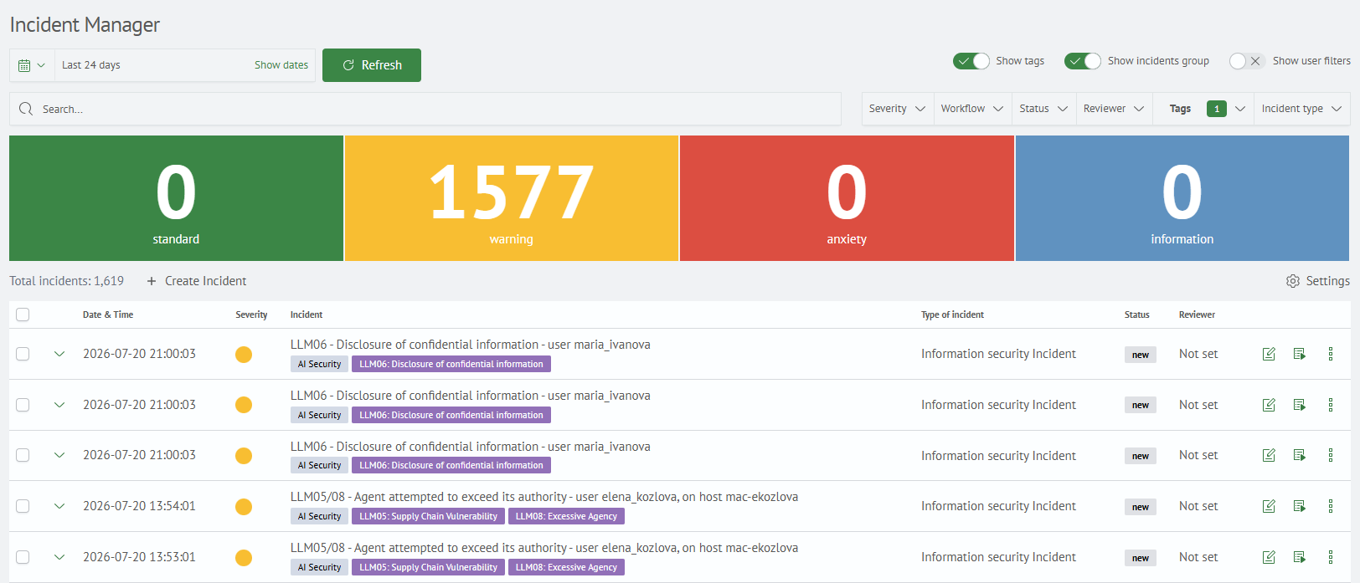Click into the Search input field
1360x583 pixels.
(x=425, y=109)
